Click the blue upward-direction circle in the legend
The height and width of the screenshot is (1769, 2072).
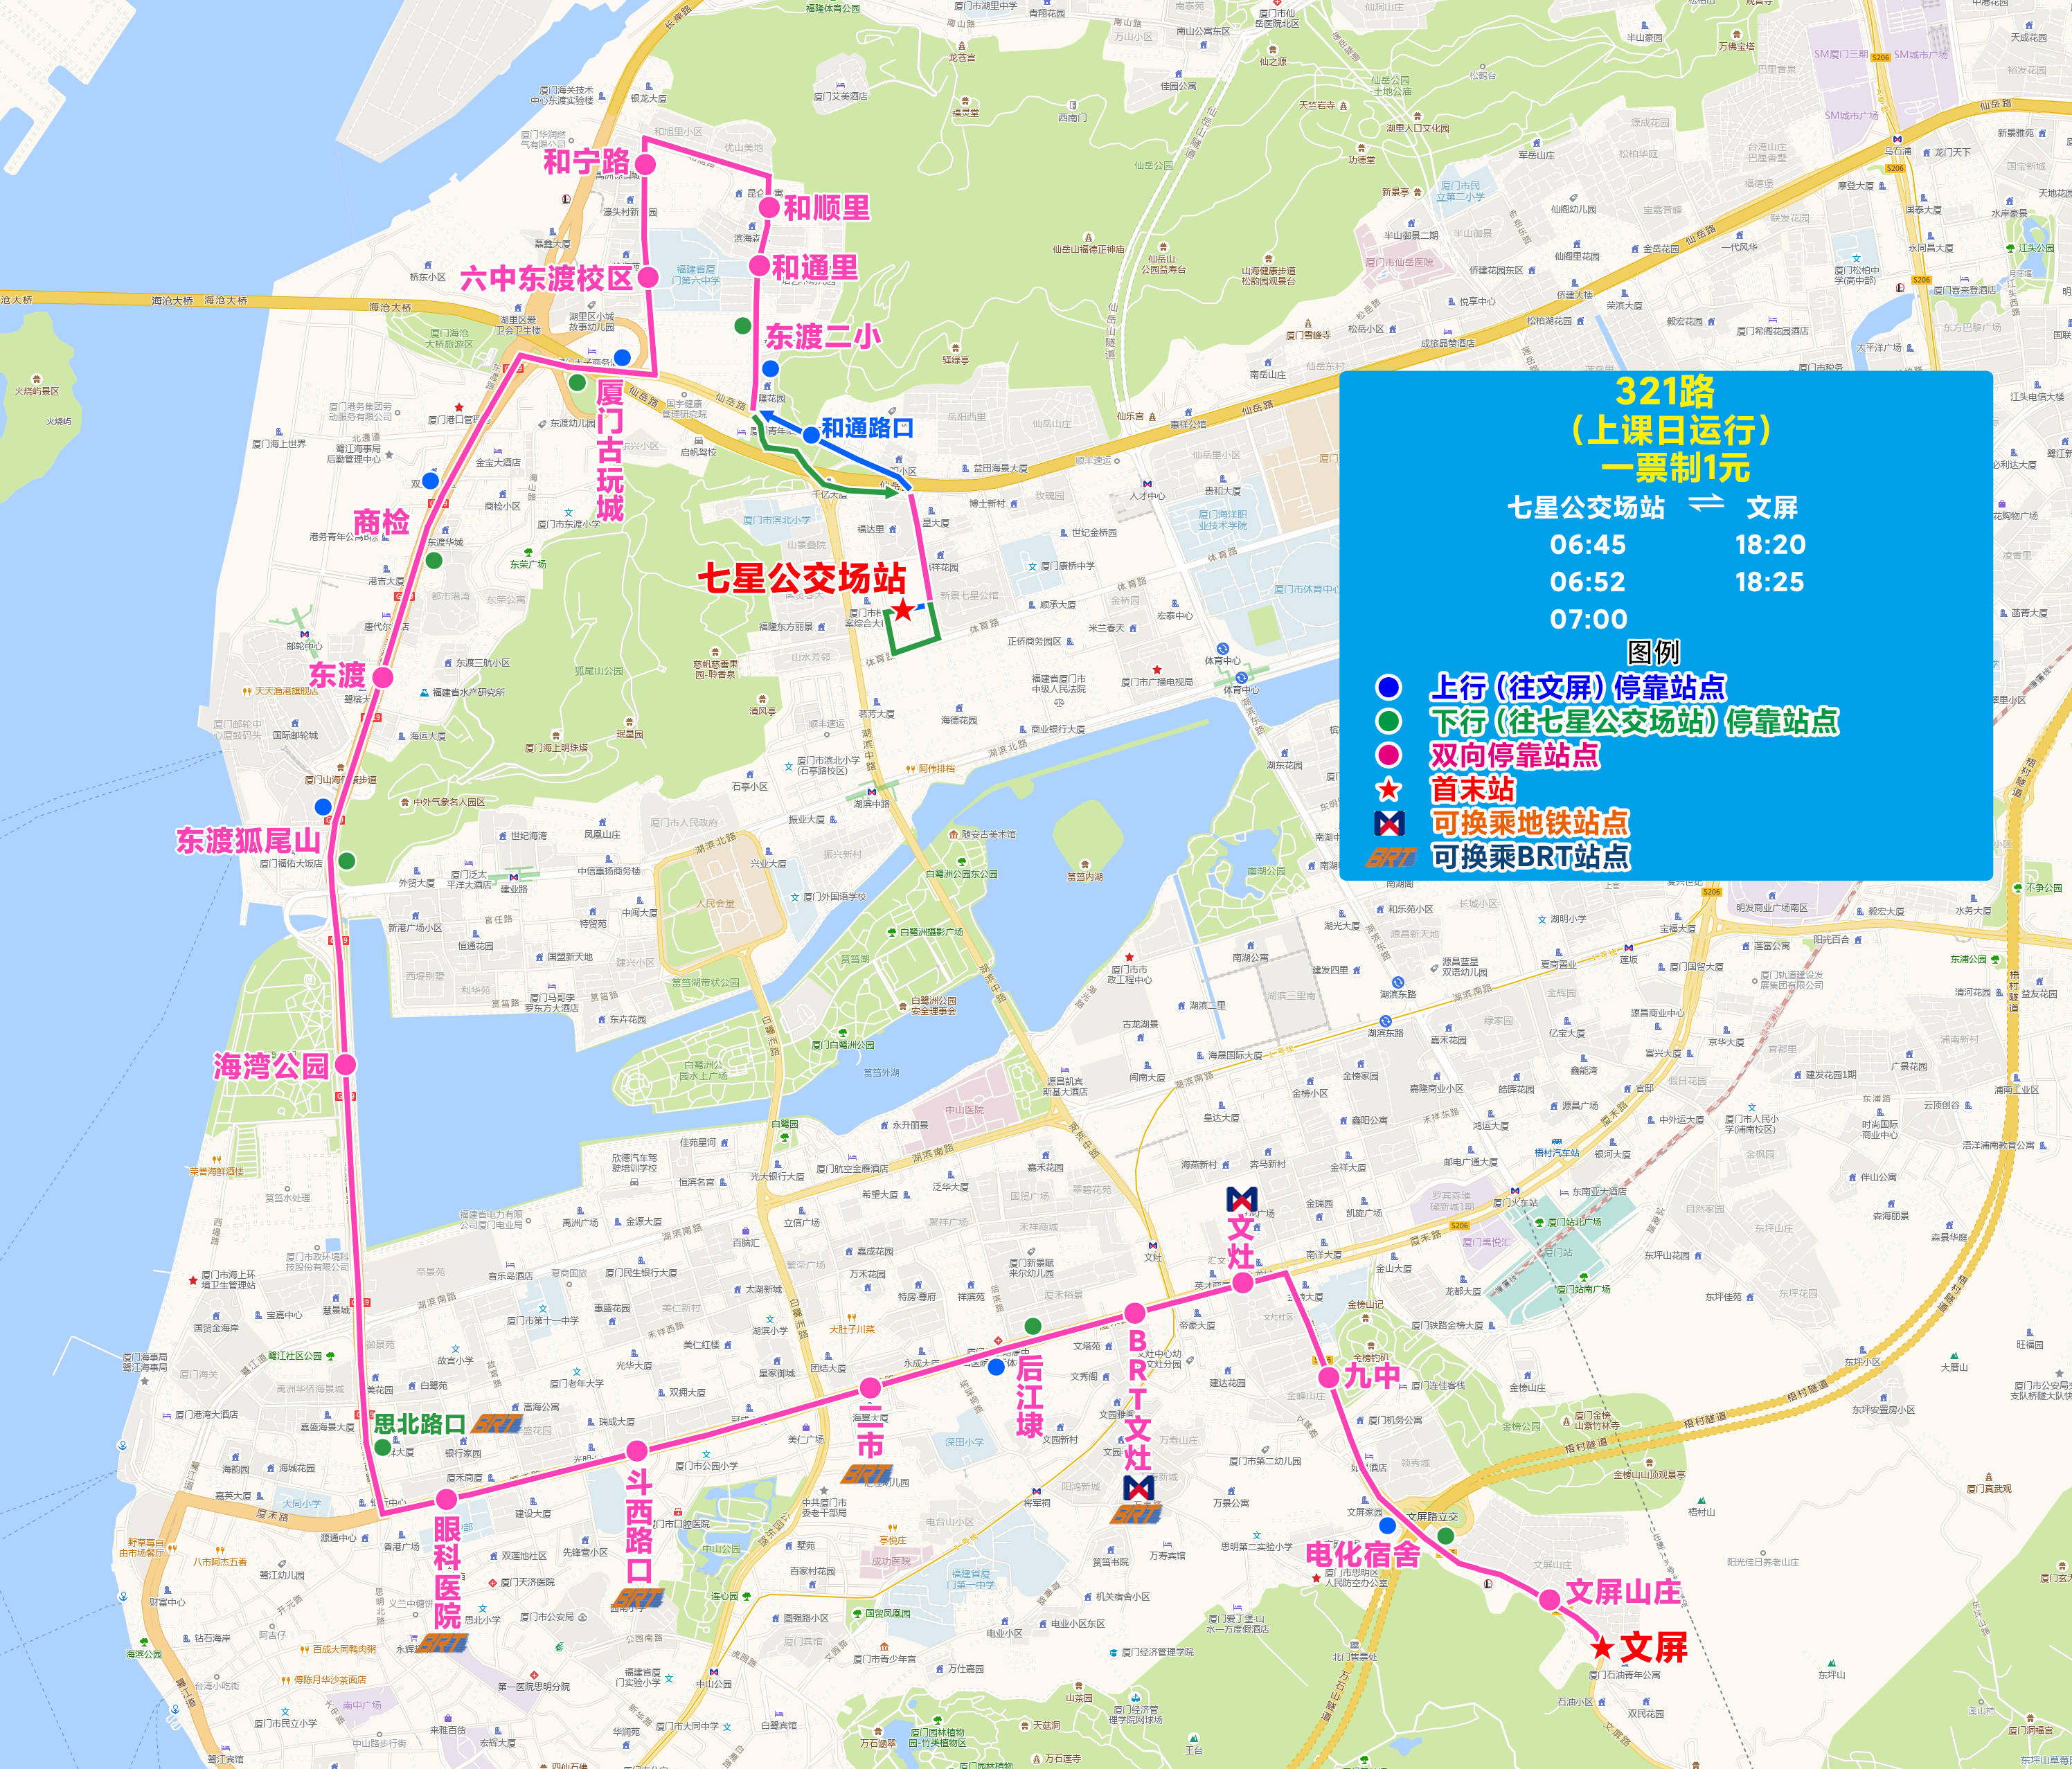pyautogui.click(x=1388, y=687)
